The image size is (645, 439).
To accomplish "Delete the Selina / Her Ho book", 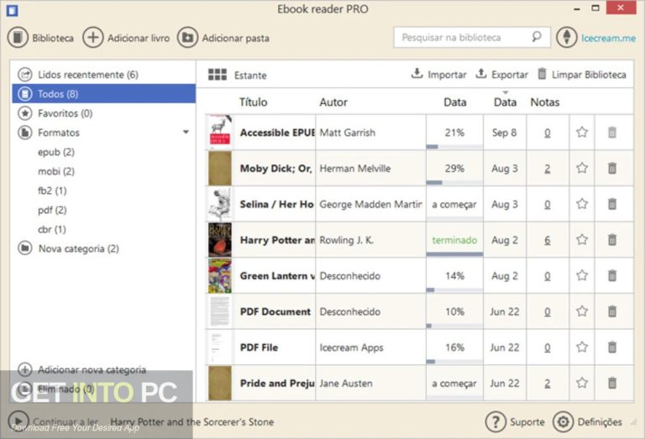I will [x=612, y=204].
